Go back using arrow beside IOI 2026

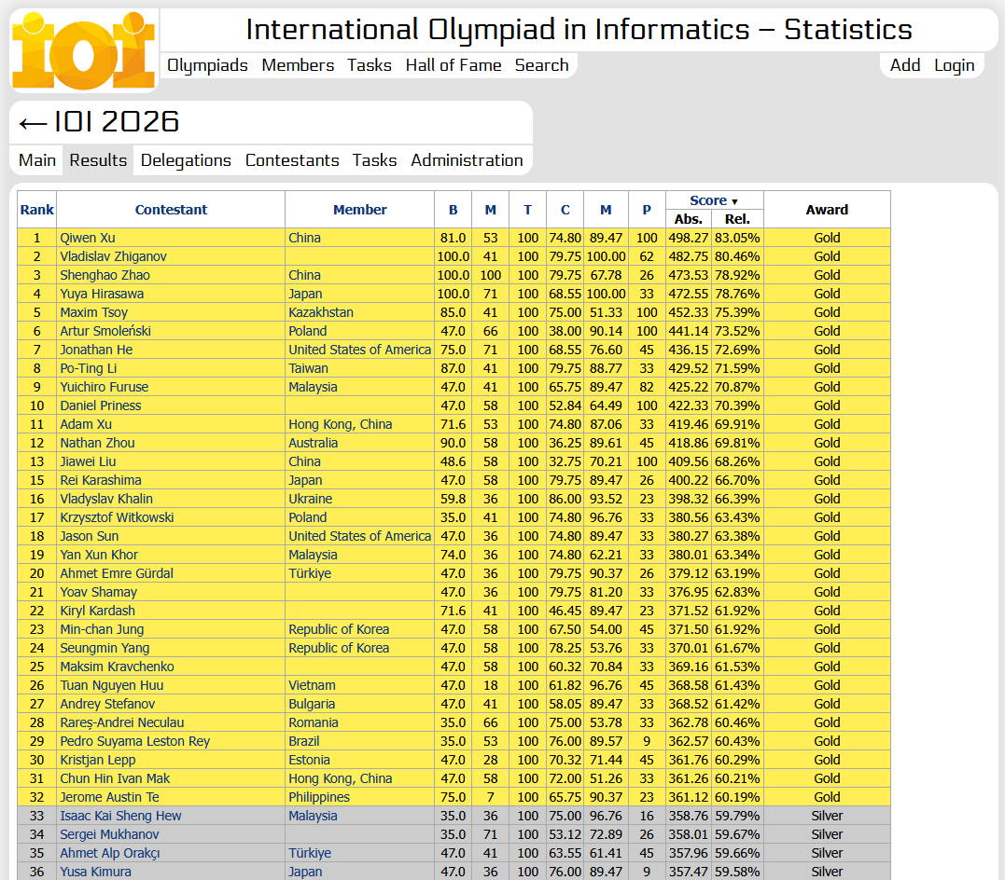(x=33, y=123)
